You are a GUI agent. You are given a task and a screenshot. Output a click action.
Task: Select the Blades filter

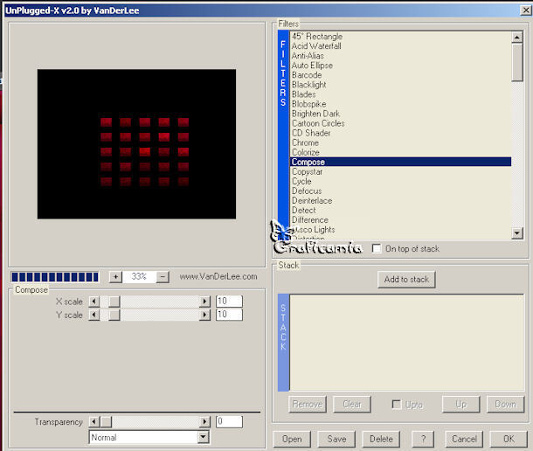400,94
